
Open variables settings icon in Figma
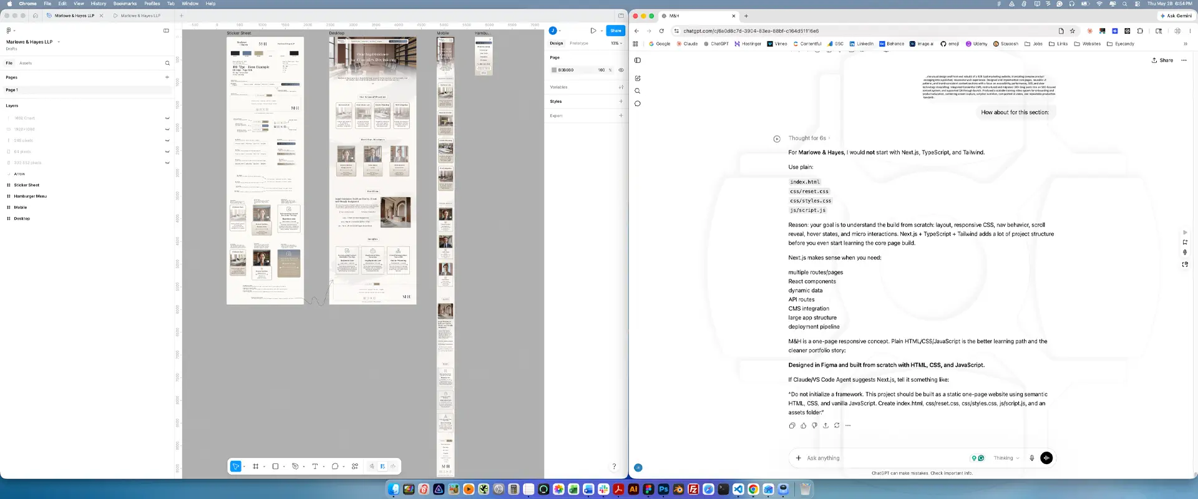[x=621, y=87]
